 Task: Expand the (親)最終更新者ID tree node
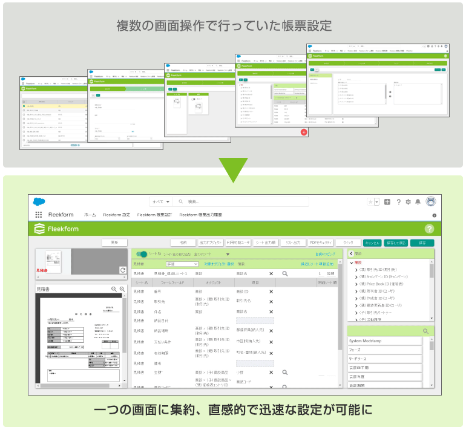[x=356, y=305]
